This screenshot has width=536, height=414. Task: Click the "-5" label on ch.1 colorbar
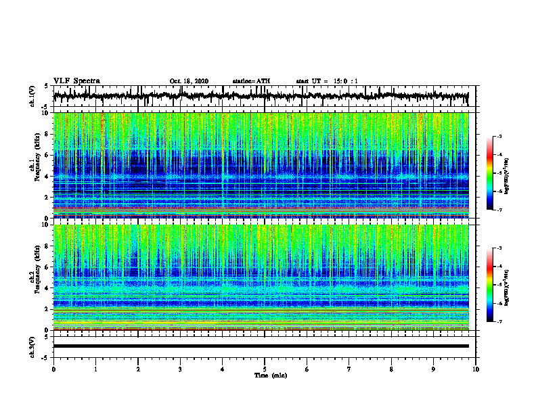coord(499,173)
